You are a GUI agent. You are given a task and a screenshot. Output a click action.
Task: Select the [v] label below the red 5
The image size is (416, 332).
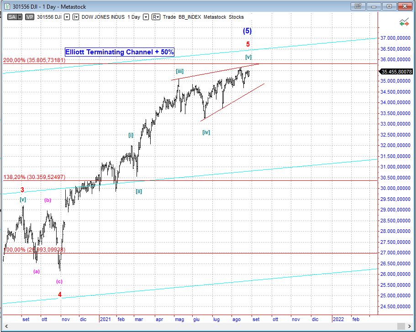point(248,57)
